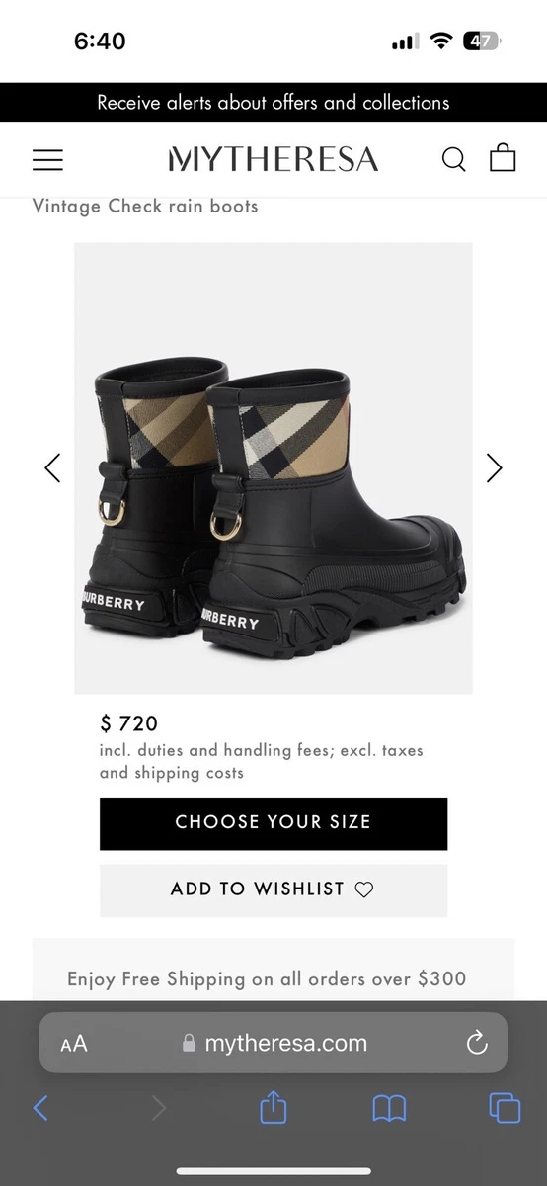Open AA reader text options
The height and width of the screenshot is (1186, 547).
74,1044
